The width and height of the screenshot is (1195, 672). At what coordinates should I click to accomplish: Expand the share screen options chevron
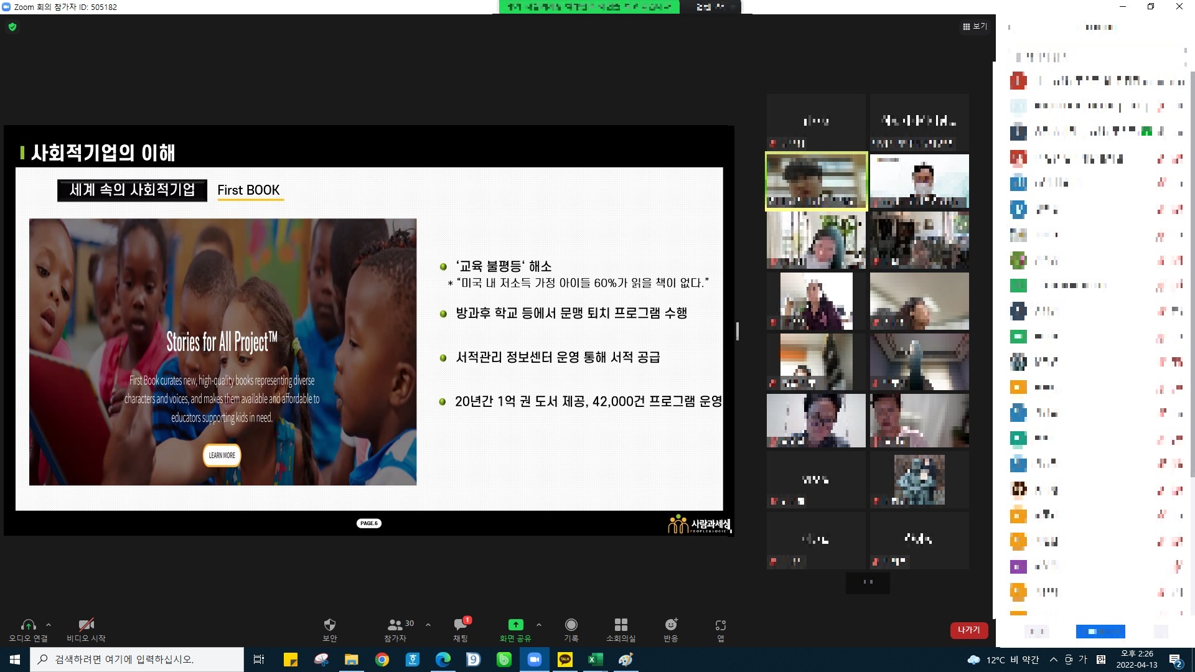click(x=539, y=625)
